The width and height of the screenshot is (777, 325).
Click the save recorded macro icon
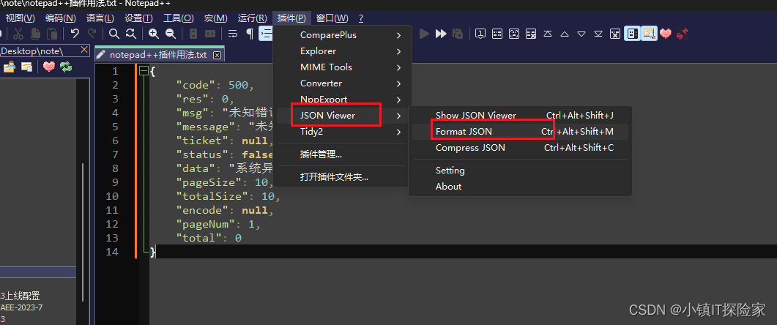click(x=458, y=34)
